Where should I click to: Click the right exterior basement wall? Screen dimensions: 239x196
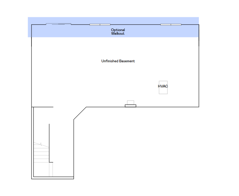click(x=199, y=74)
